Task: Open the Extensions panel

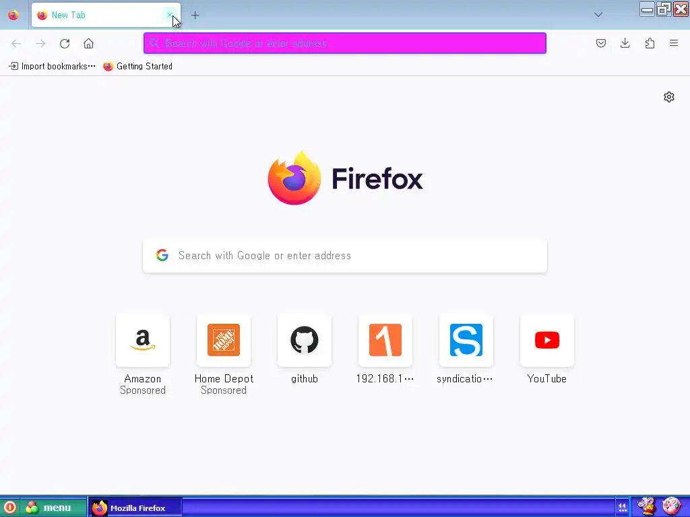Action: [650, 43]
